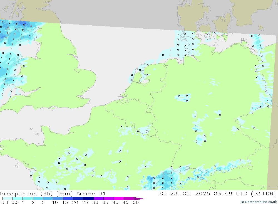Viewport: 278px width, 204px height.
Task: Pick the 2–5 mm sky blue legend swatch
Action: click(38, 198)
